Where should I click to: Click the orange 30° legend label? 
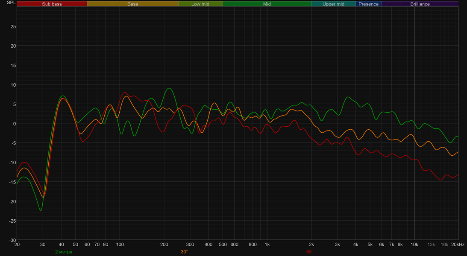click(x=184, y=252)
